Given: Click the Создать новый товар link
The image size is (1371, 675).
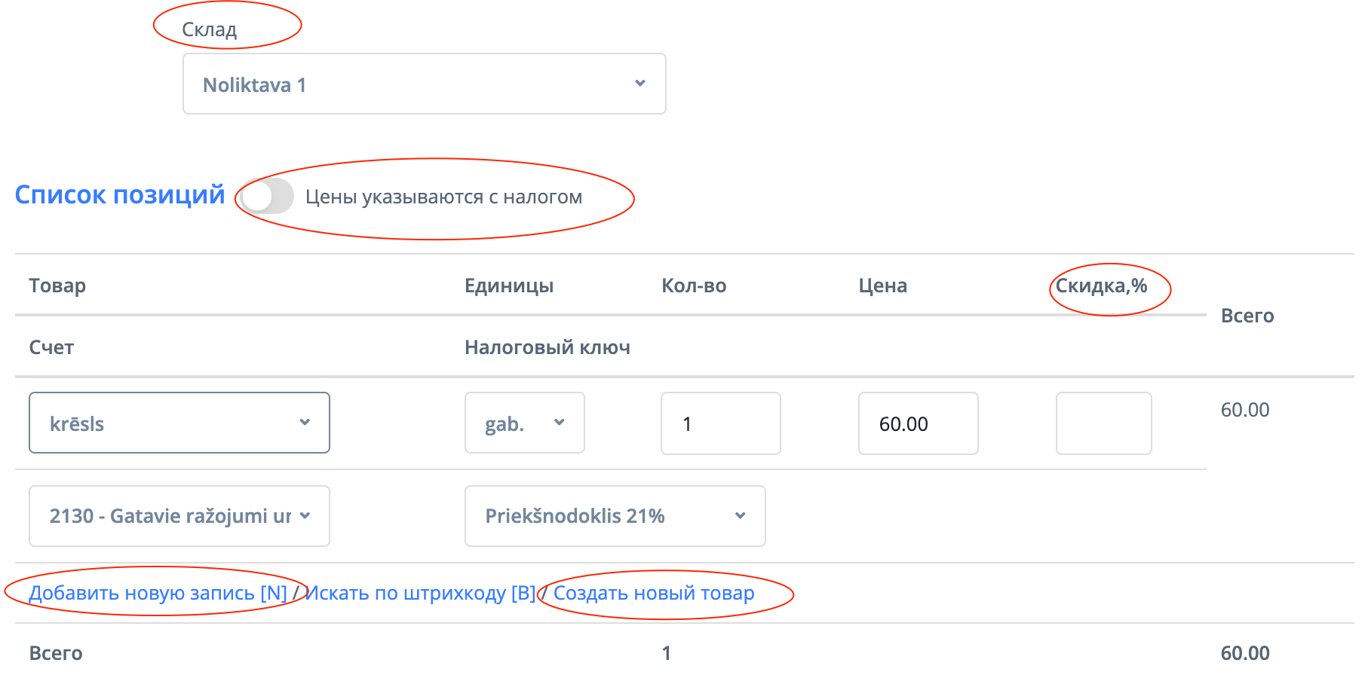Looking at the screenshot, I should pos(654,593).
